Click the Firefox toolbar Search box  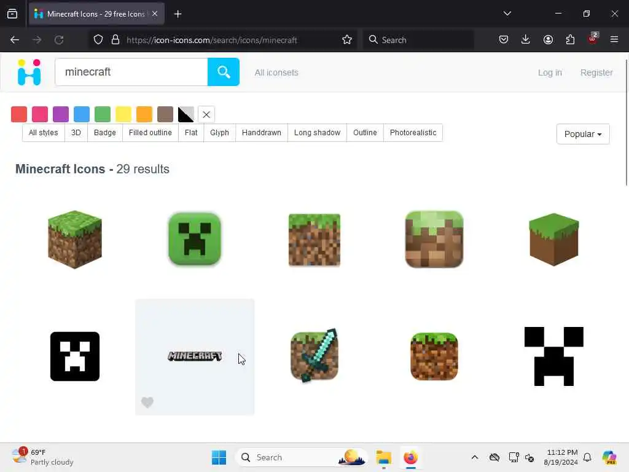click(x=418, y=40)
